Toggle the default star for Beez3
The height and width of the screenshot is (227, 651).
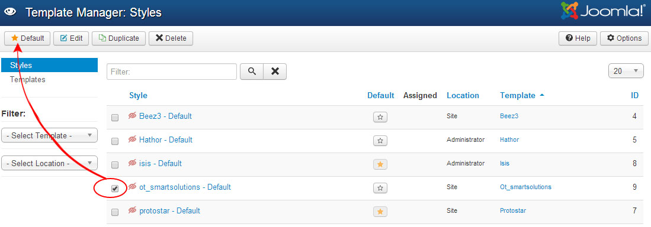[380, 117]
